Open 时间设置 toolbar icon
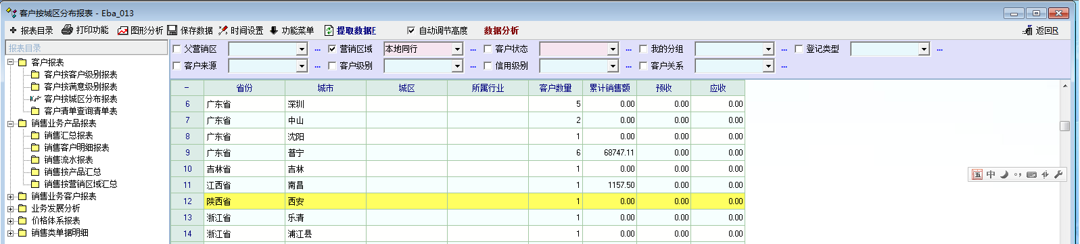The width and height of the screenshot is (1080, 244). pyautogui.click(x=222, y=30)
